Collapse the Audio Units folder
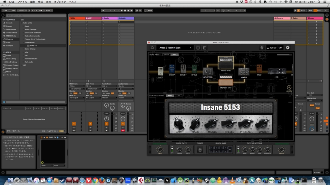The width and height of the screenshot is (330, 185). coord(22,23)
